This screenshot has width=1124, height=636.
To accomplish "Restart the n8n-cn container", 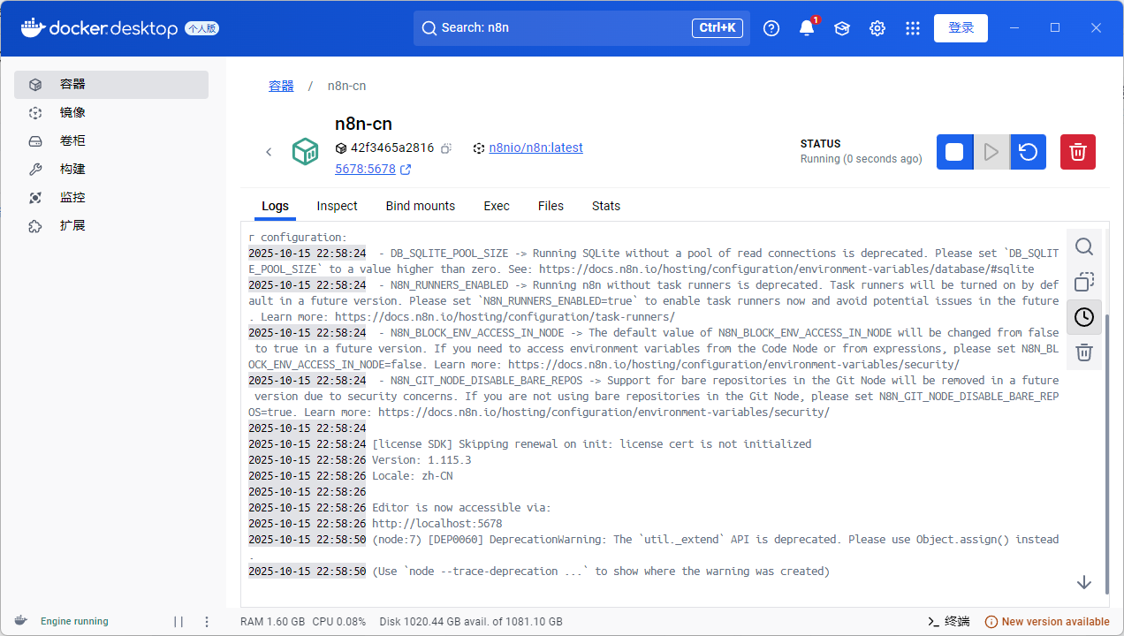I will tap(1028, 152).
